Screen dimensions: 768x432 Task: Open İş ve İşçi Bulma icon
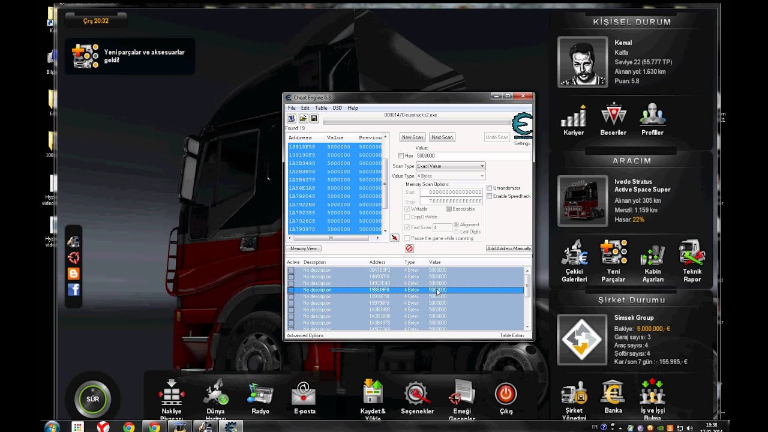(652, 392)
